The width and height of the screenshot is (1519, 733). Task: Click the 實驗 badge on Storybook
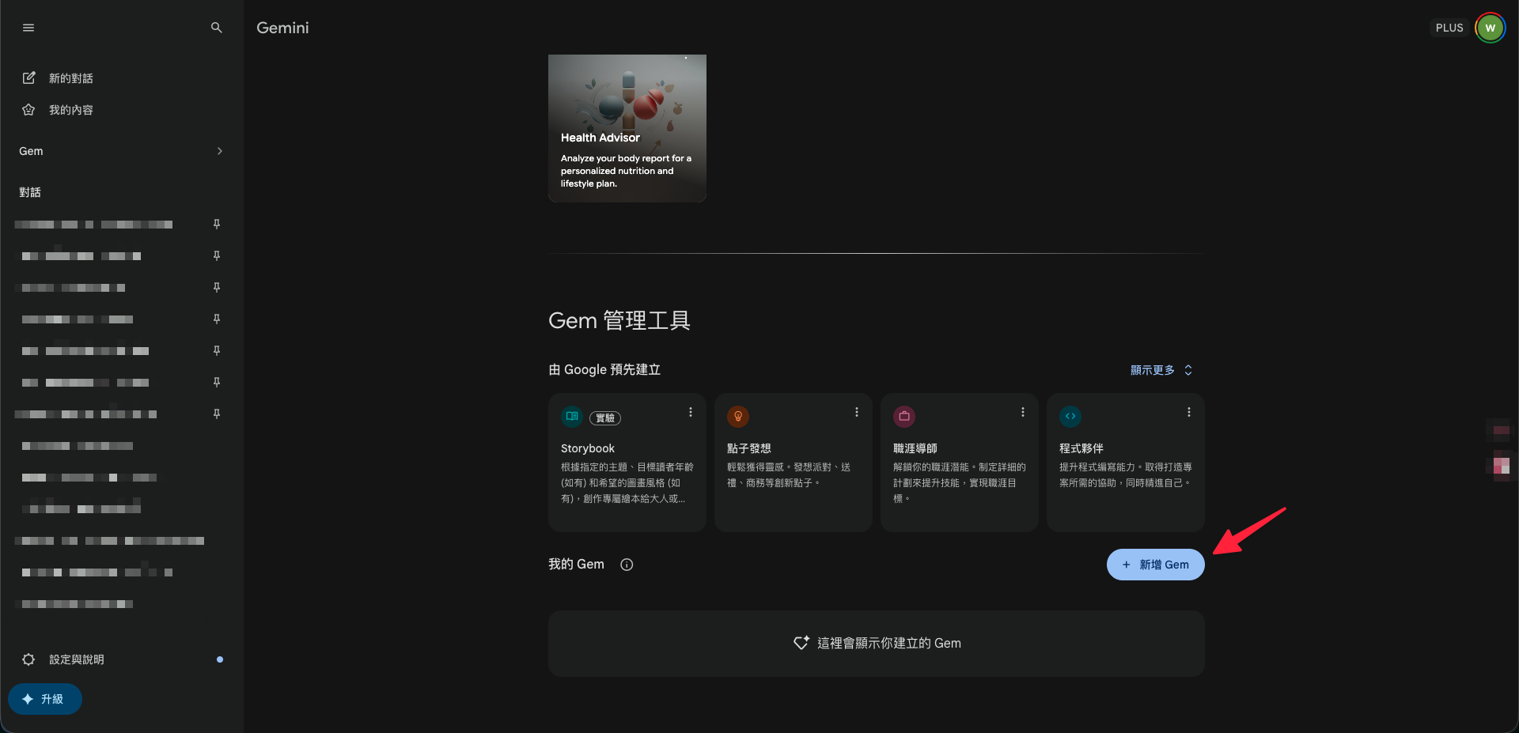click(605, 418)
